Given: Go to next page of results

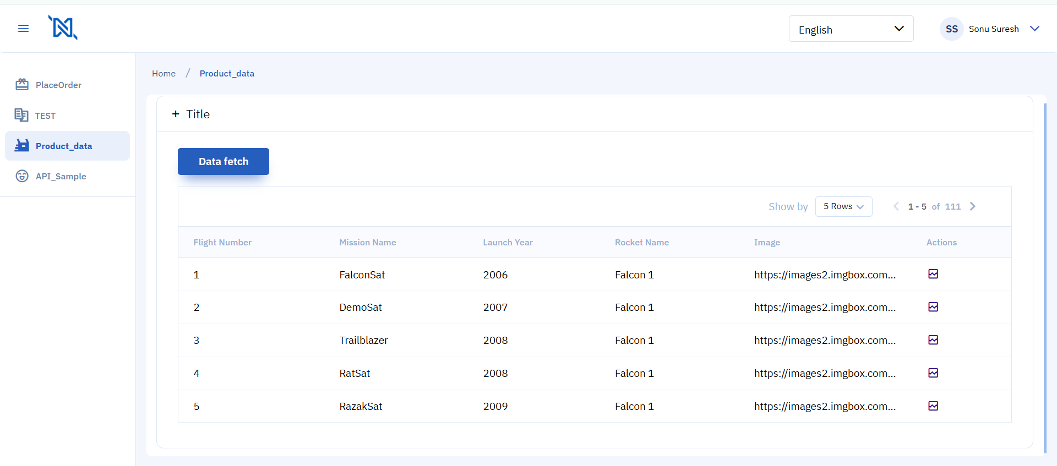Looking at the screenshot, I should click(x=973, y=206).
